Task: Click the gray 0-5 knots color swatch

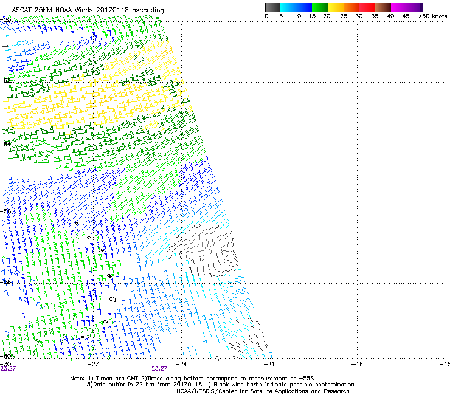Action: [x=272, y=7]
